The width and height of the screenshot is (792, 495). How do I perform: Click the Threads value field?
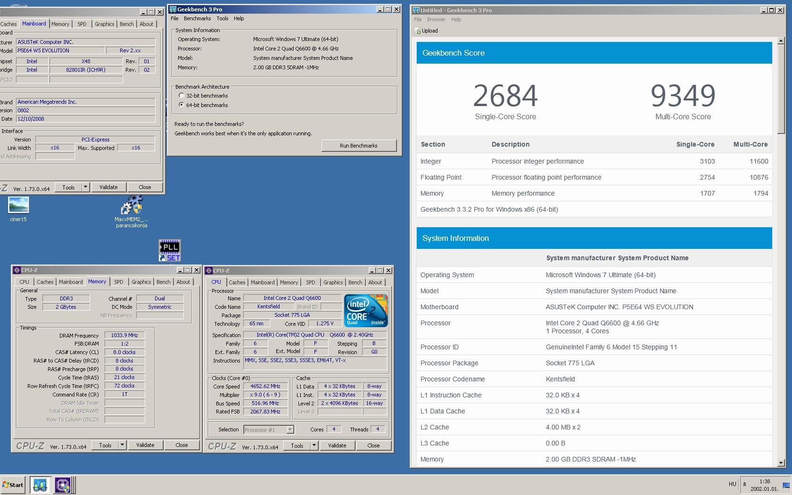378,429
